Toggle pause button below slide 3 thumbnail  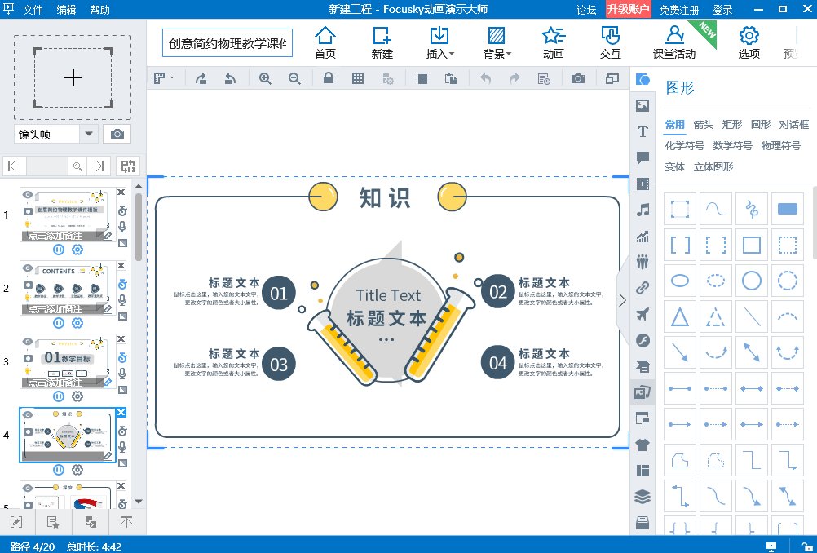(58, 396)
